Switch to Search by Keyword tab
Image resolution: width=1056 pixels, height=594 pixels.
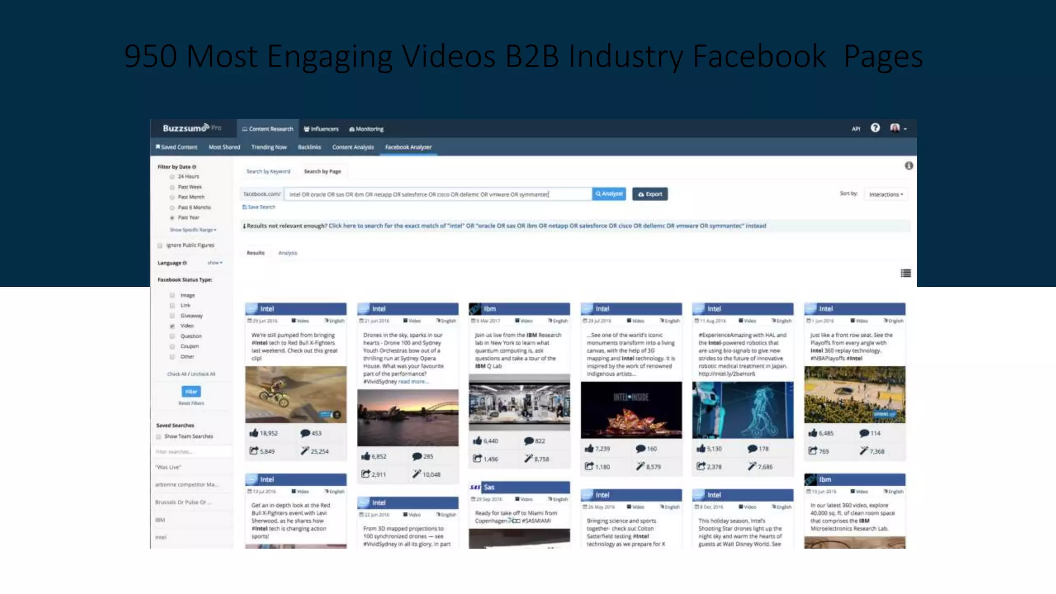click(x=268, y=171)
